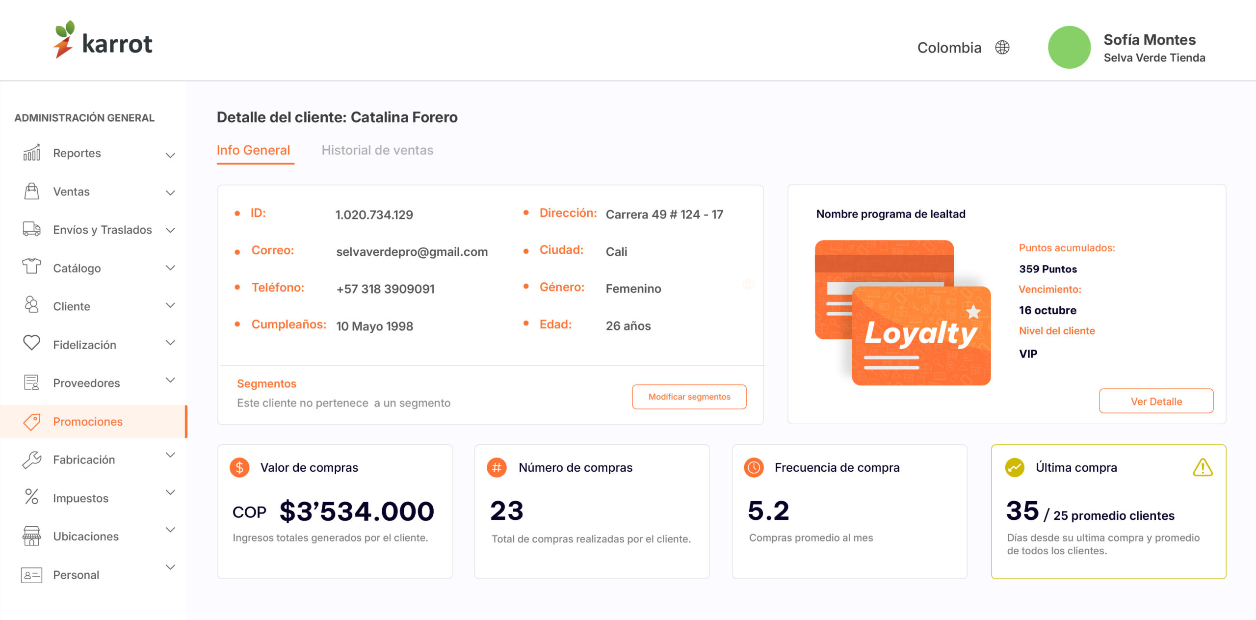The height and width of the screenshot is (620, 1256).
Task: Click the Impuestos percent icon
Action: pos(32,497)
